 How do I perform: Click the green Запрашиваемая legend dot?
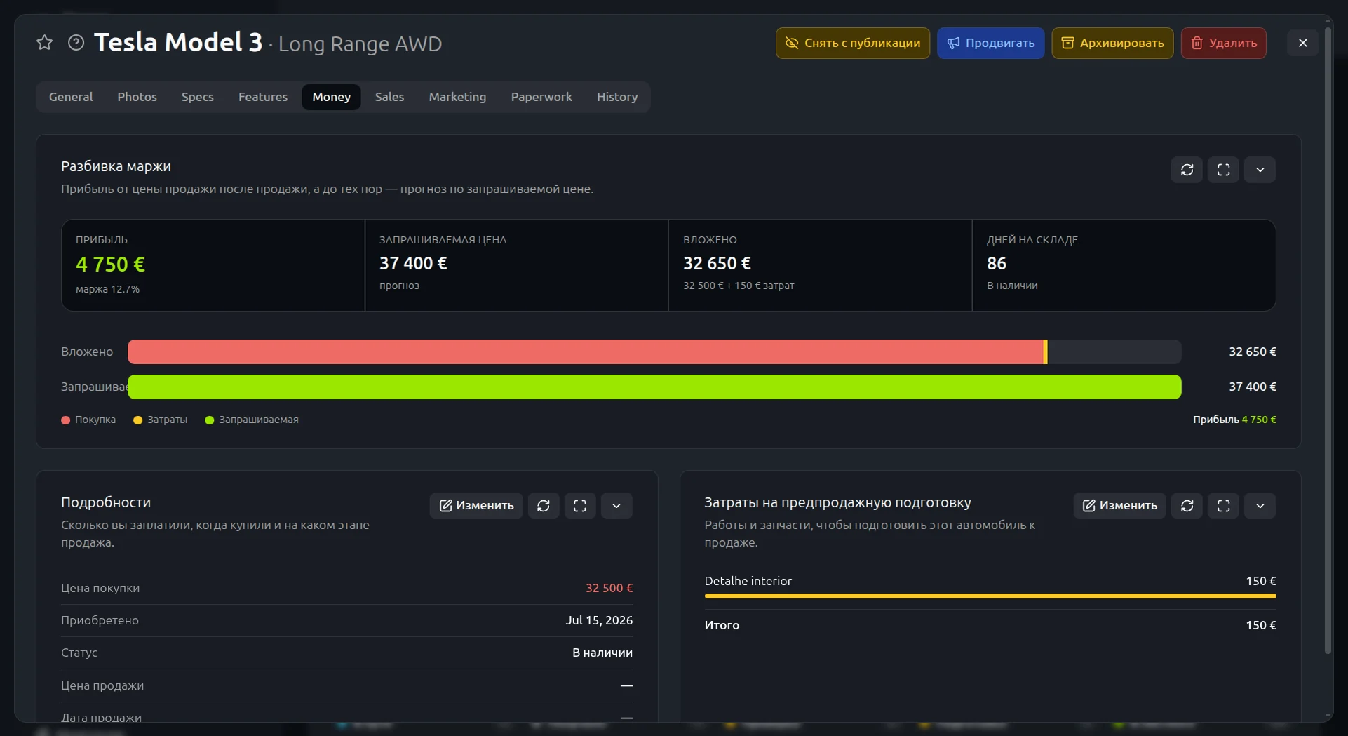[209, 420]
